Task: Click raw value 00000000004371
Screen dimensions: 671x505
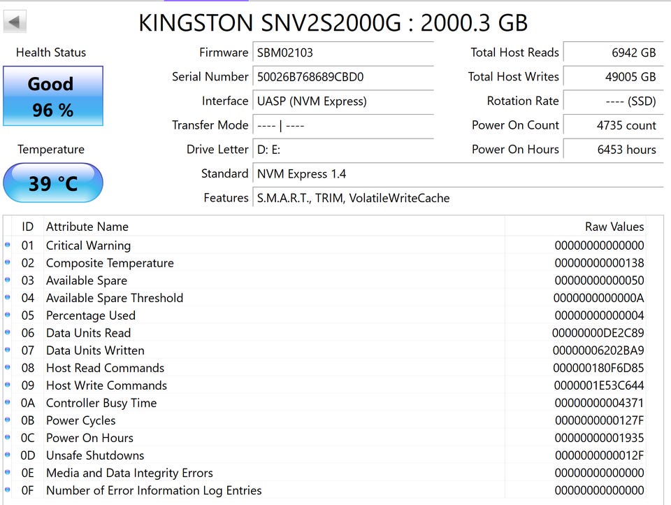Action: 599,403
